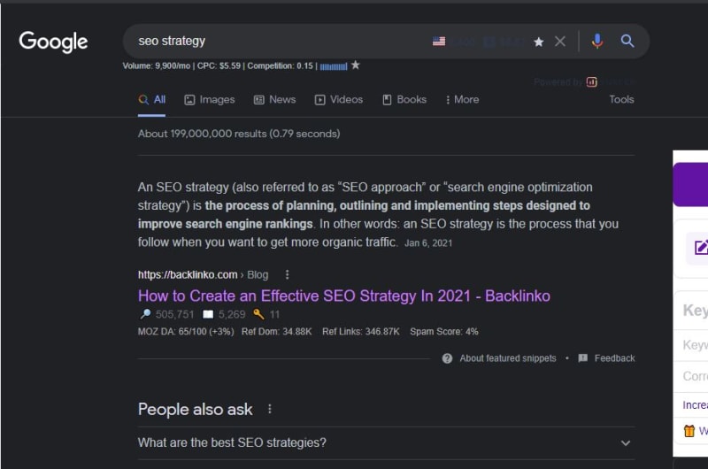Click the edit pencil icon in side panel
Screen dimensions: 708x469
(x=700, y=248)
